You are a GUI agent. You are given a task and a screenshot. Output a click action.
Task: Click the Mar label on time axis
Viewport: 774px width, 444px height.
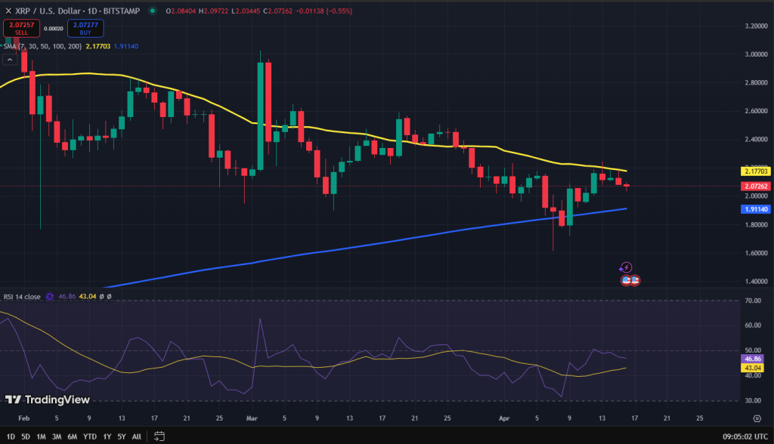(252, 418)
